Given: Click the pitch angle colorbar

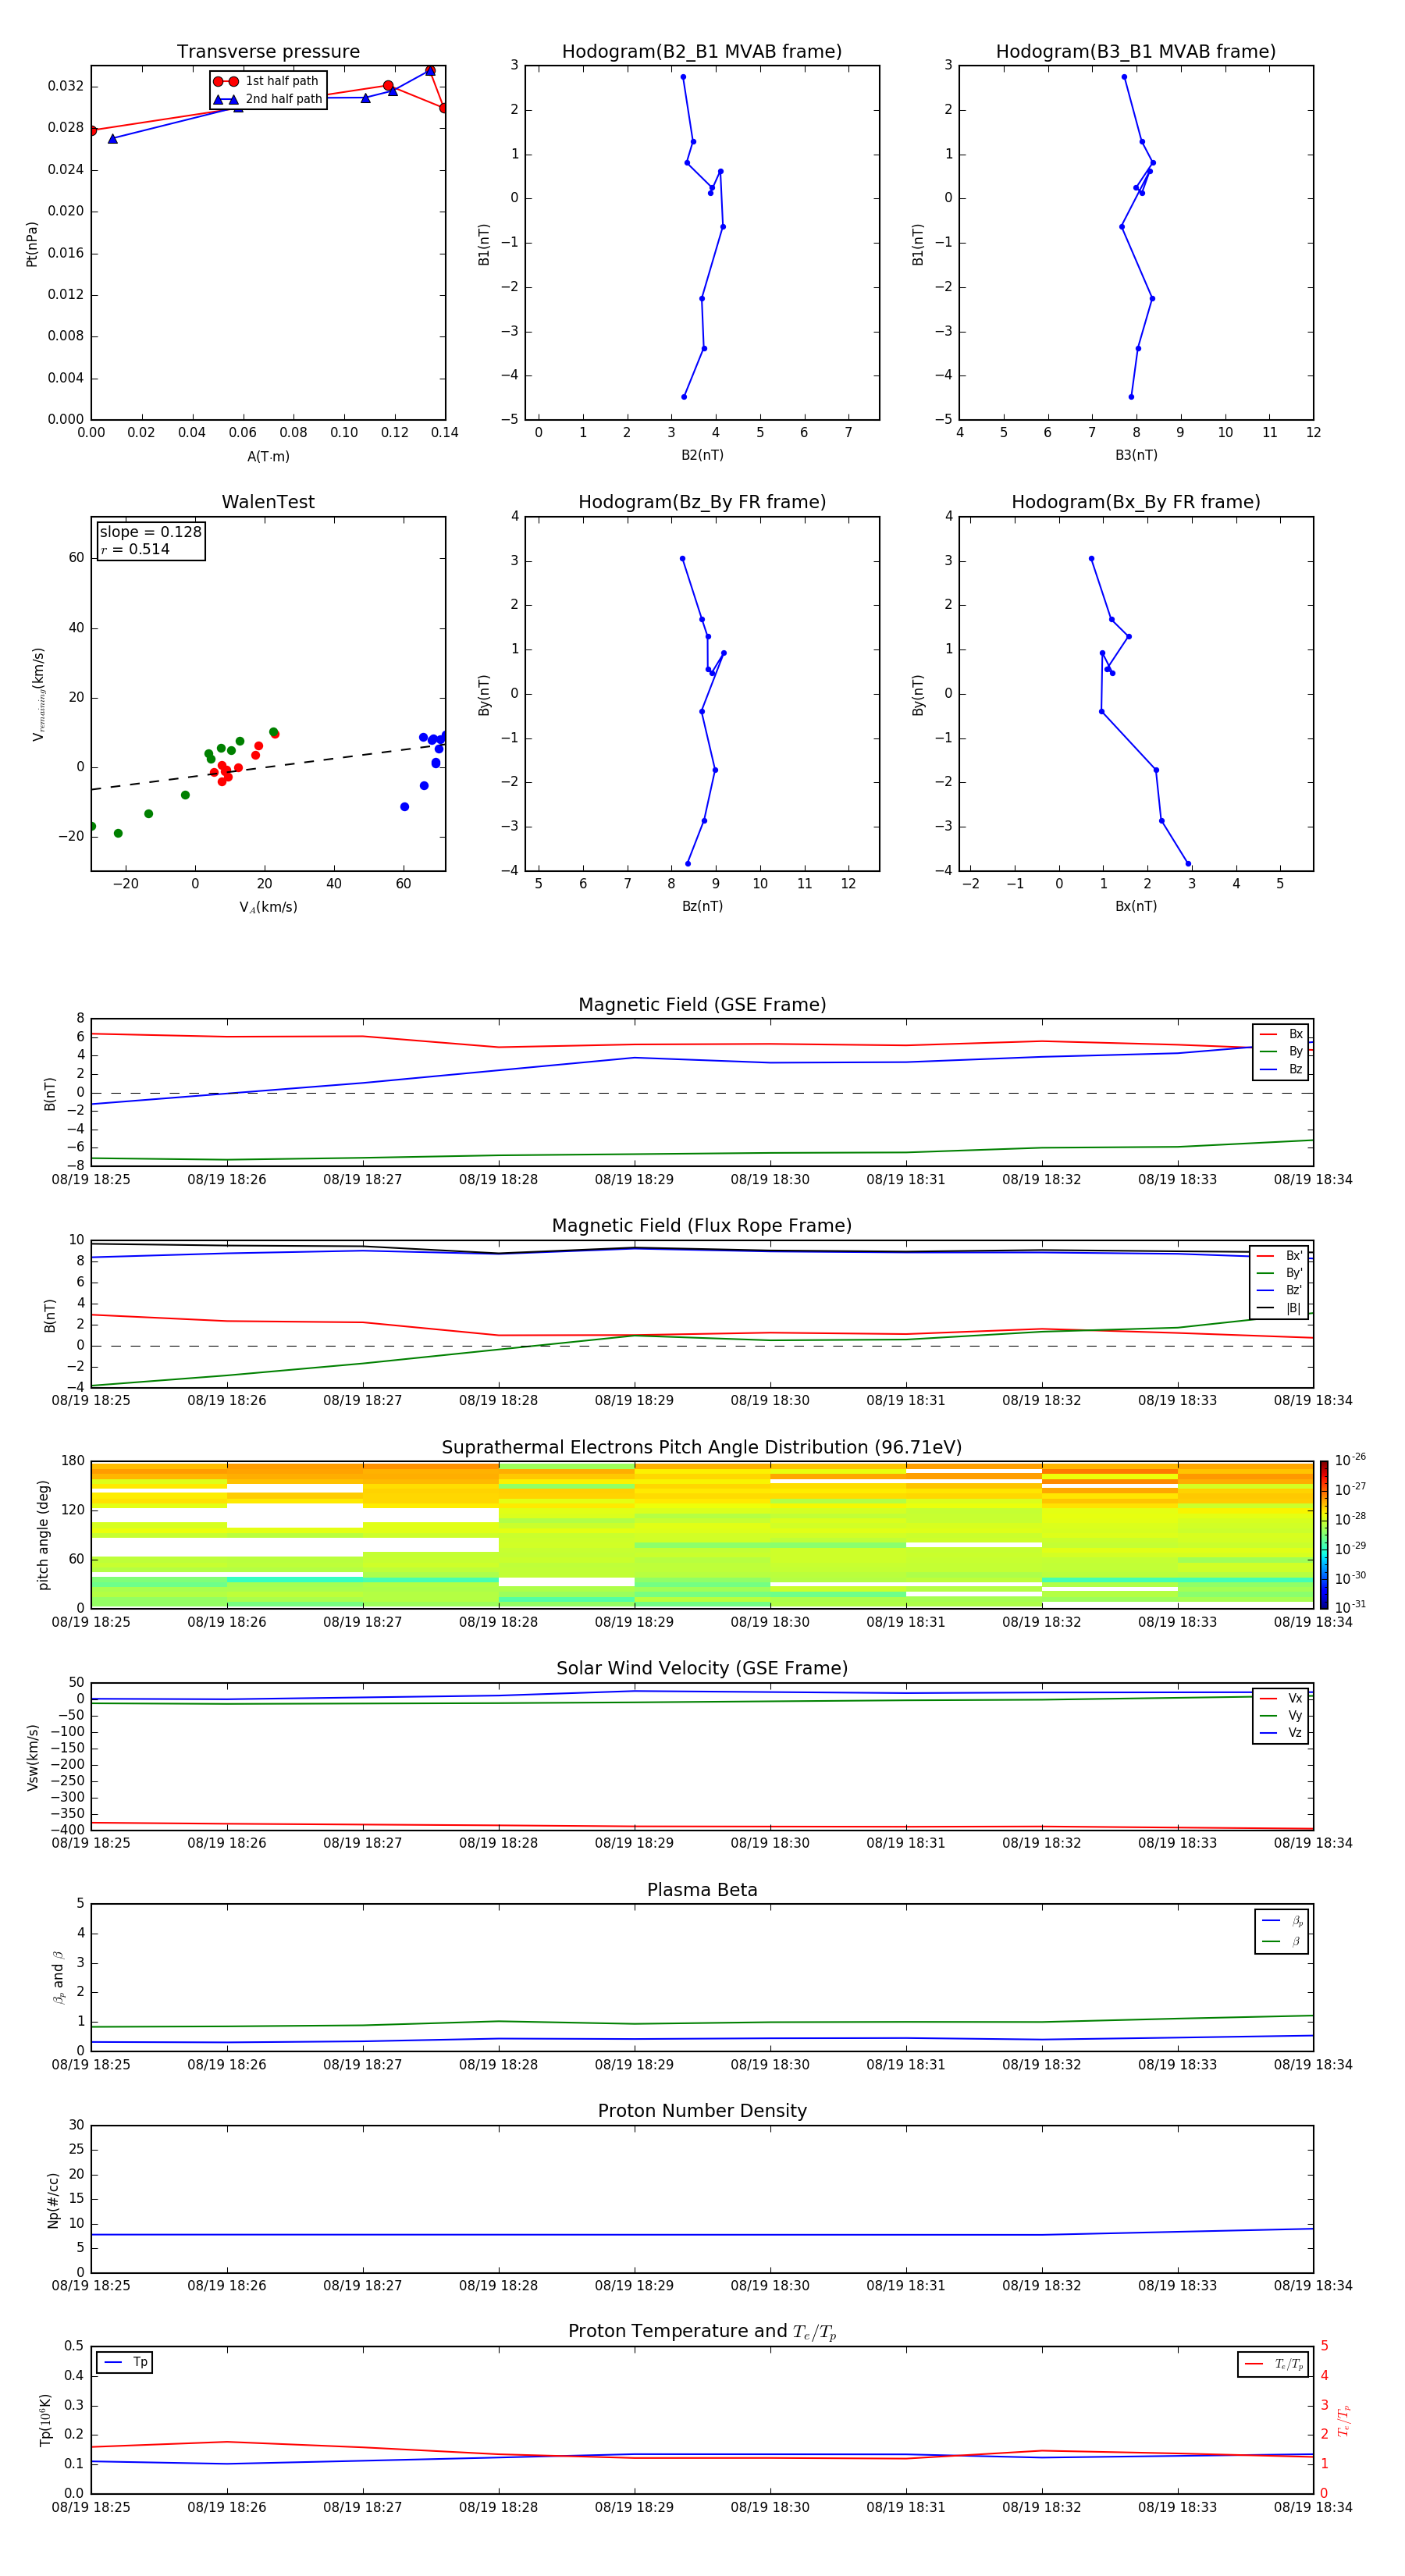Looking at the screenshot, I should pyautogui.click(x=1324, y=1534).
